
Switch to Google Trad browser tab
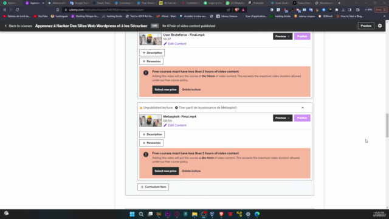(80, 3)
